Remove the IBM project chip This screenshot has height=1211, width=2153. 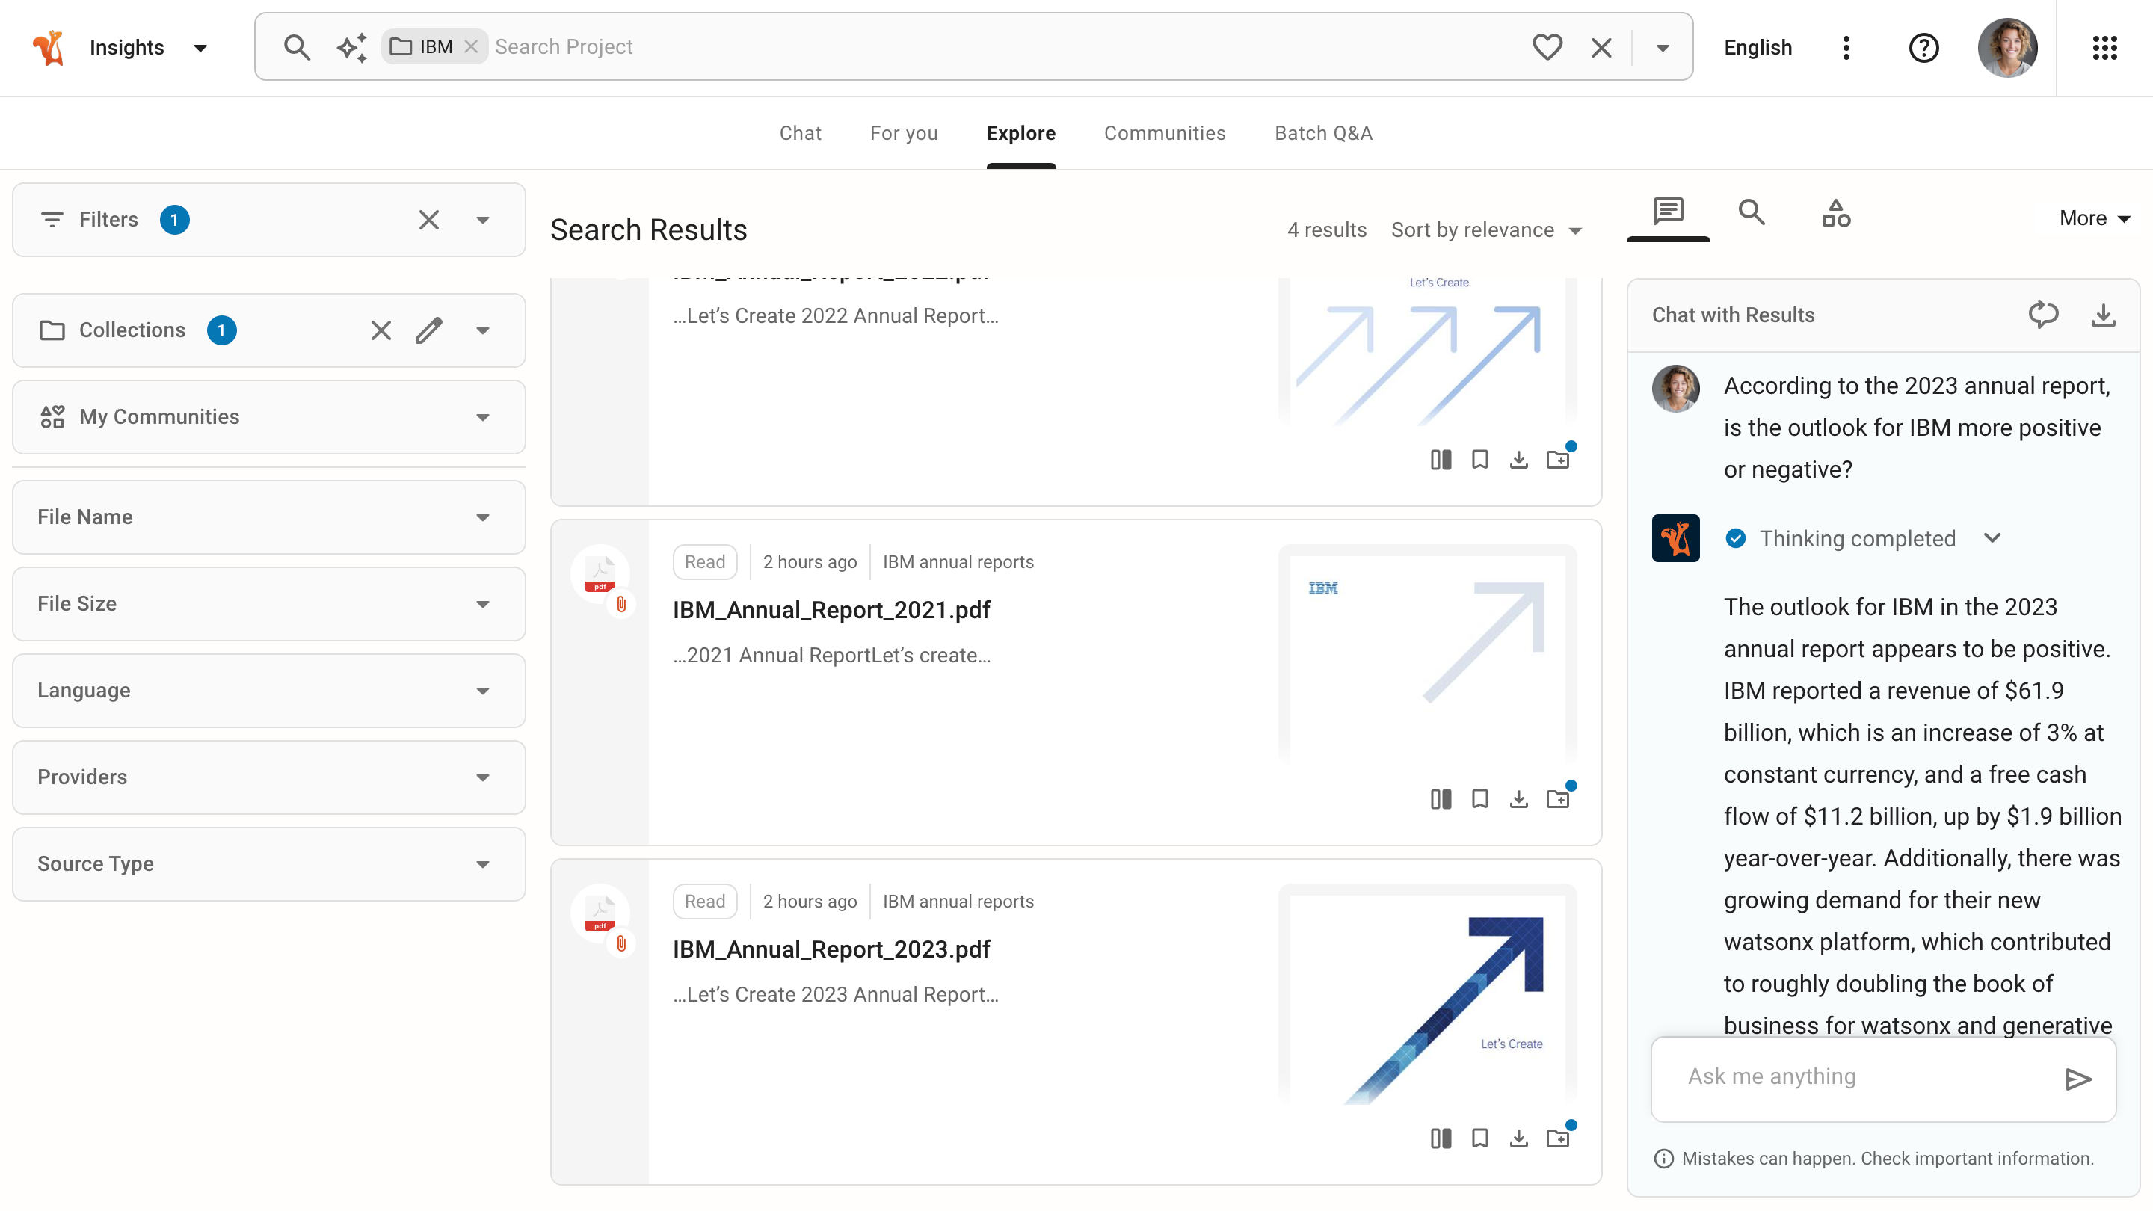(472, 47)
